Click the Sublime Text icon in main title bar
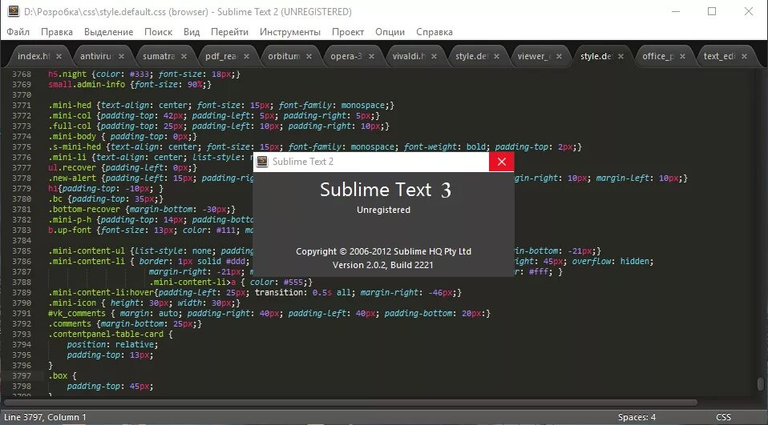The width and height of the screenshot is (768, 425). pos(13,11)
